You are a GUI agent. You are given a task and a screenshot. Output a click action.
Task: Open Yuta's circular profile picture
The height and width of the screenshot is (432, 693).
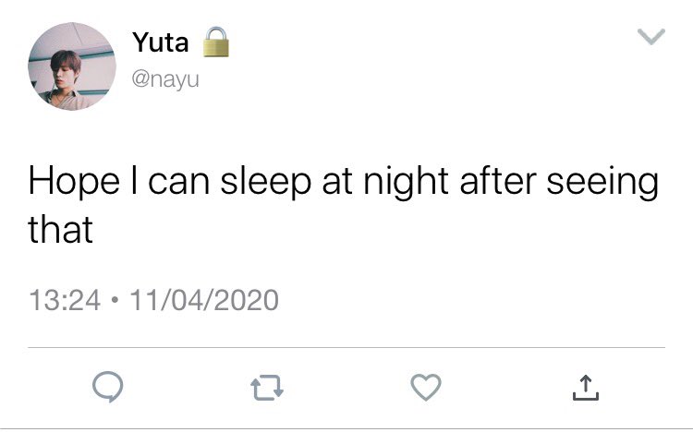tap(72, 66)
